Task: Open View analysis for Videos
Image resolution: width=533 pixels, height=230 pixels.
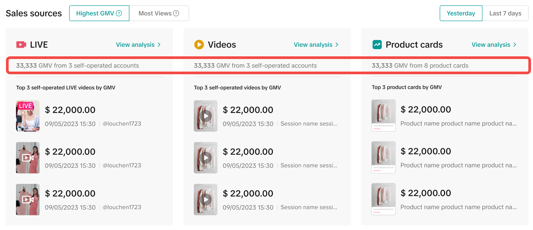Action: 313,45
